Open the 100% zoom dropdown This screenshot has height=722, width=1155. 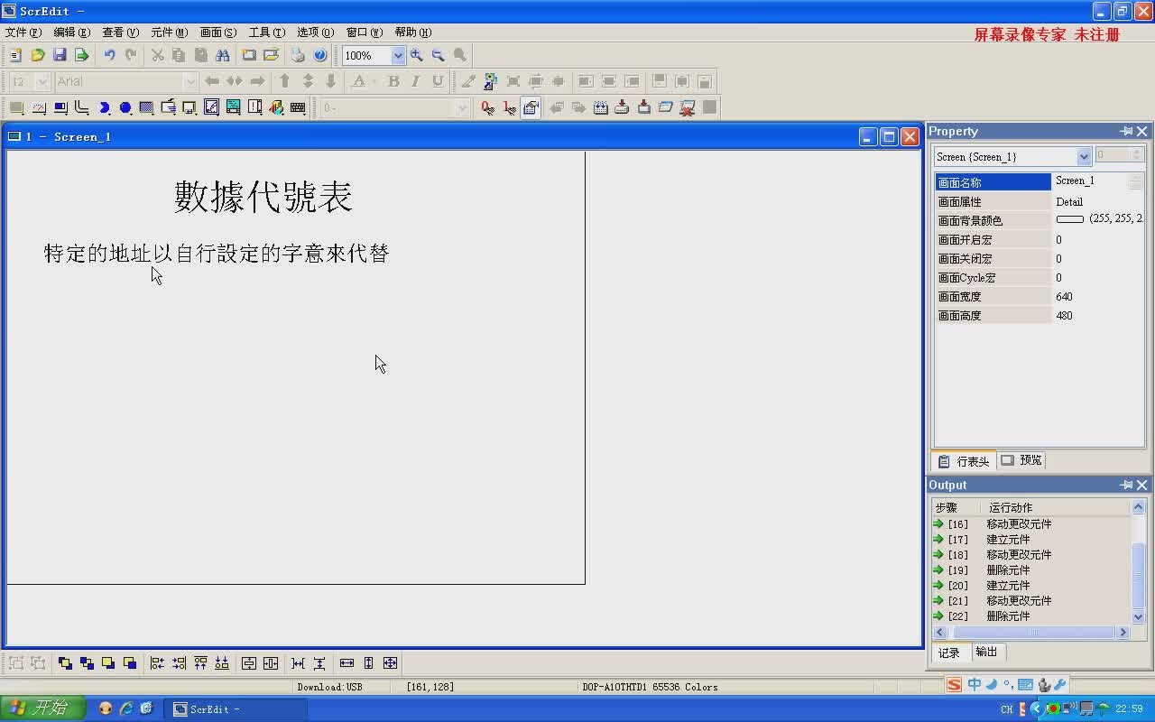398,55
